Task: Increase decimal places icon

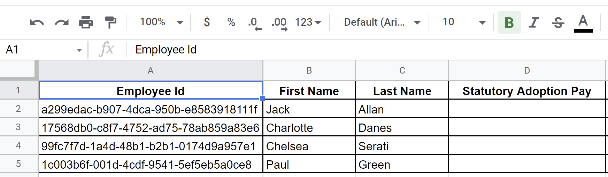Action: [x=279, y=24]
